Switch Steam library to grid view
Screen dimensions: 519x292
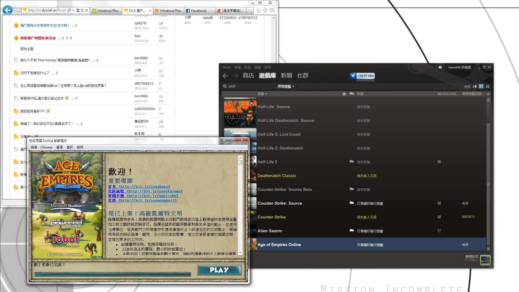pos(488,86)
